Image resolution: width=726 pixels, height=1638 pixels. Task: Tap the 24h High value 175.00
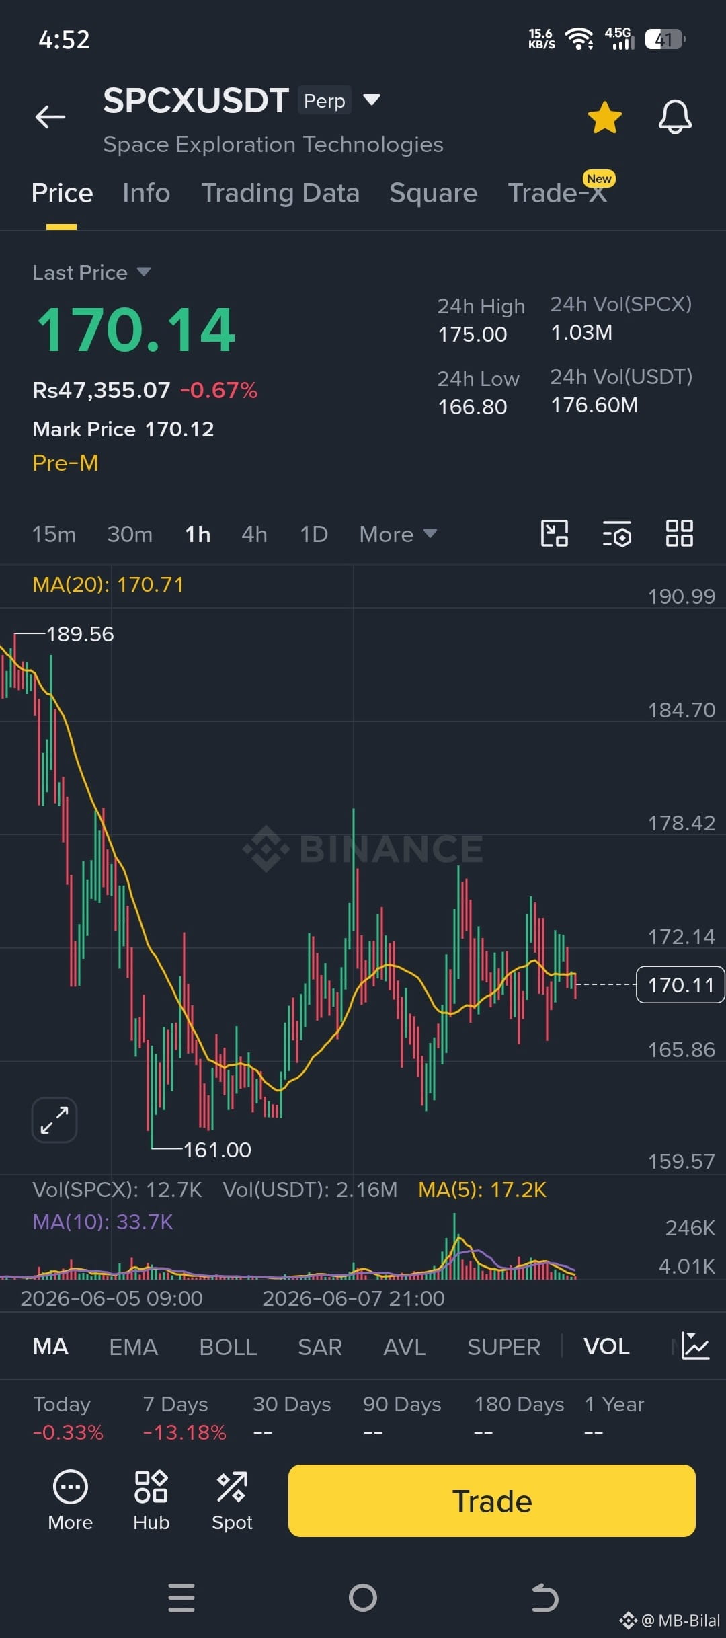coord(473,334)
